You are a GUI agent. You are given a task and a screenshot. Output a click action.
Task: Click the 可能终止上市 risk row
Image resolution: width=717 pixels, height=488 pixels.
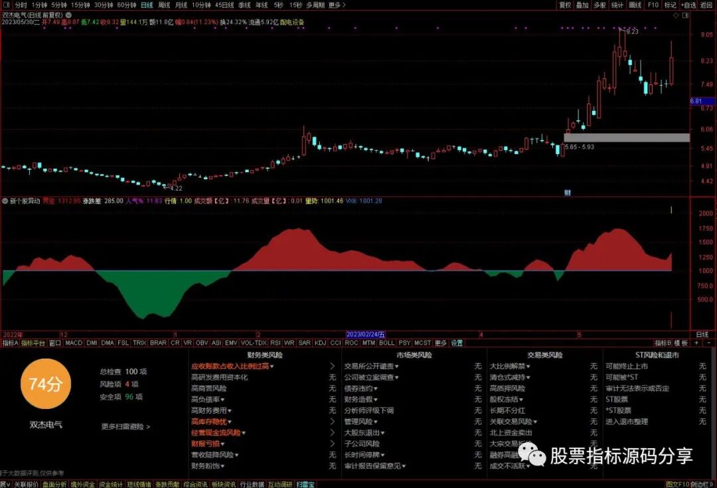(657, 366)
